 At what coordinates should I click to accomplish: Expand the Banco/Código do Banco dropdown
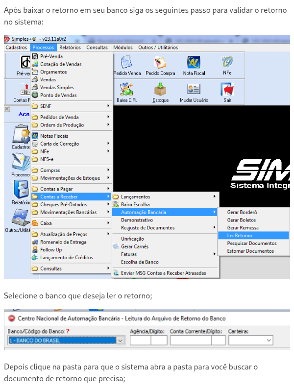(121, 340)
